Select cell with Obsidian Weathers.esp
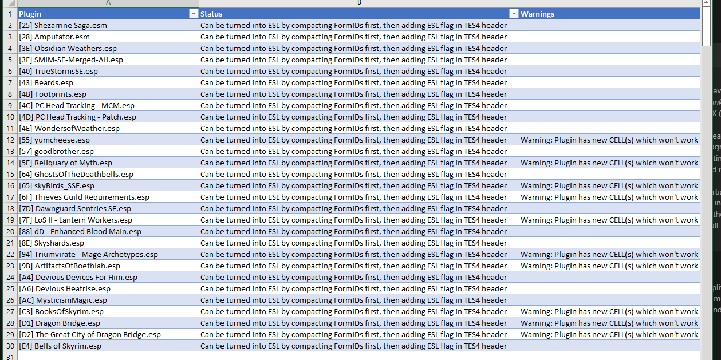721x360 pixels. (x=108, y=48)
